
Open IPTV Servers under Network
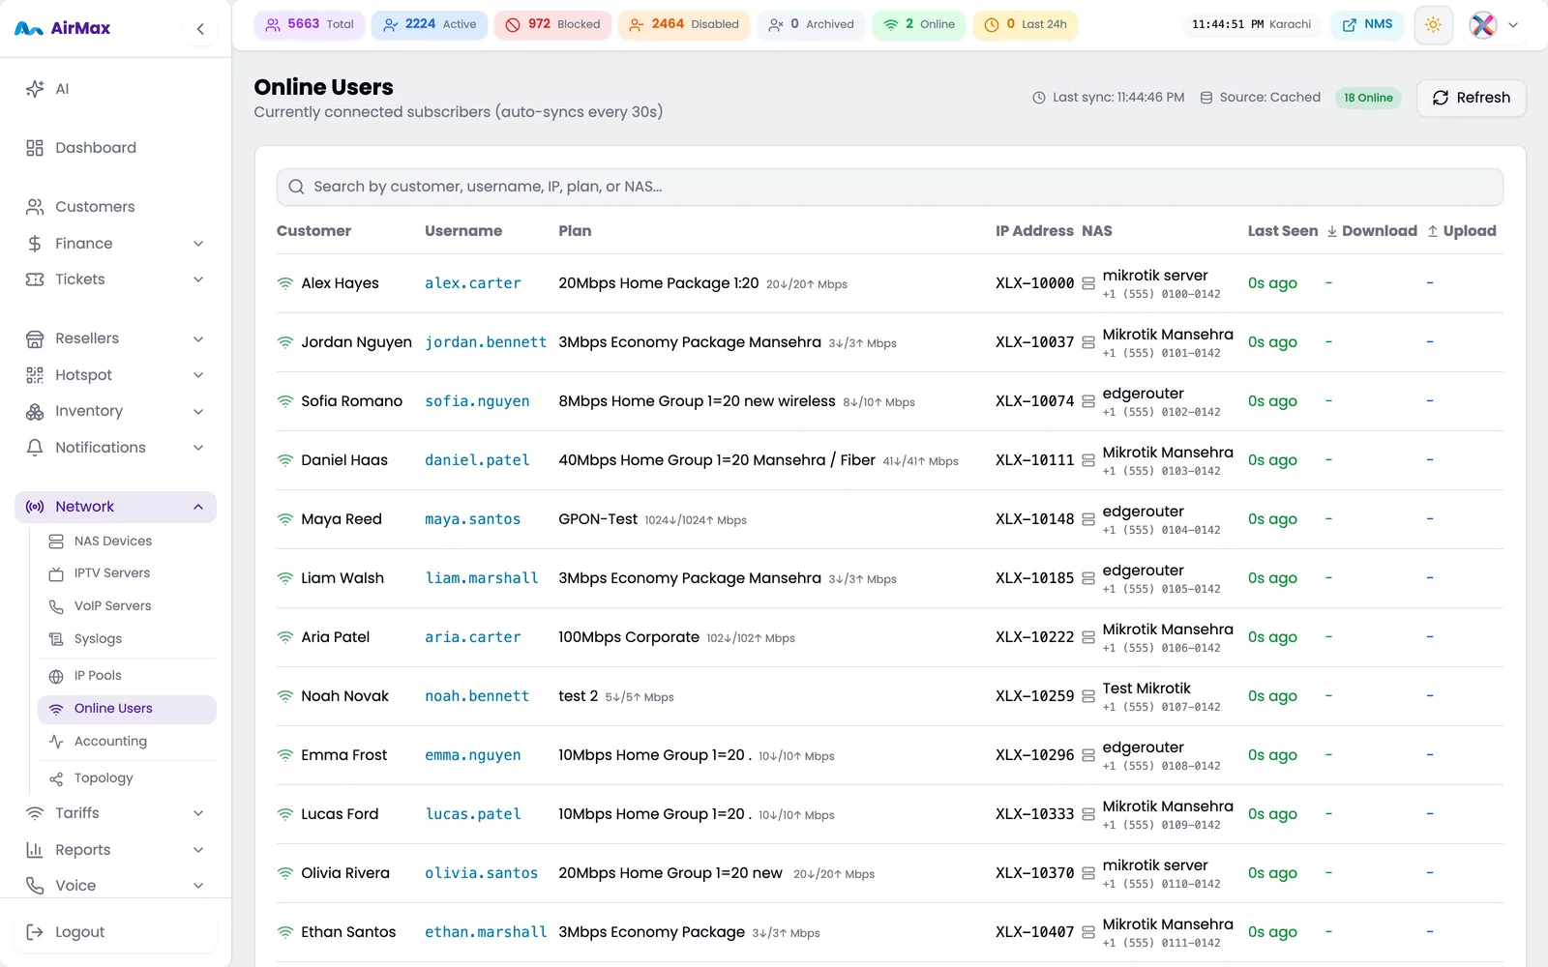pos(127,573)
